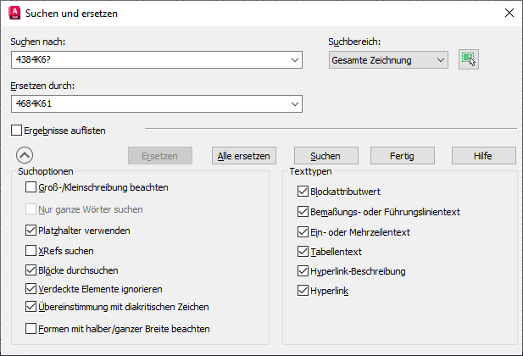Open the Suchbereich Gesamte Zeichnung dropdown
This screenshot has height=356, width=523.
(x=440, y=60)
